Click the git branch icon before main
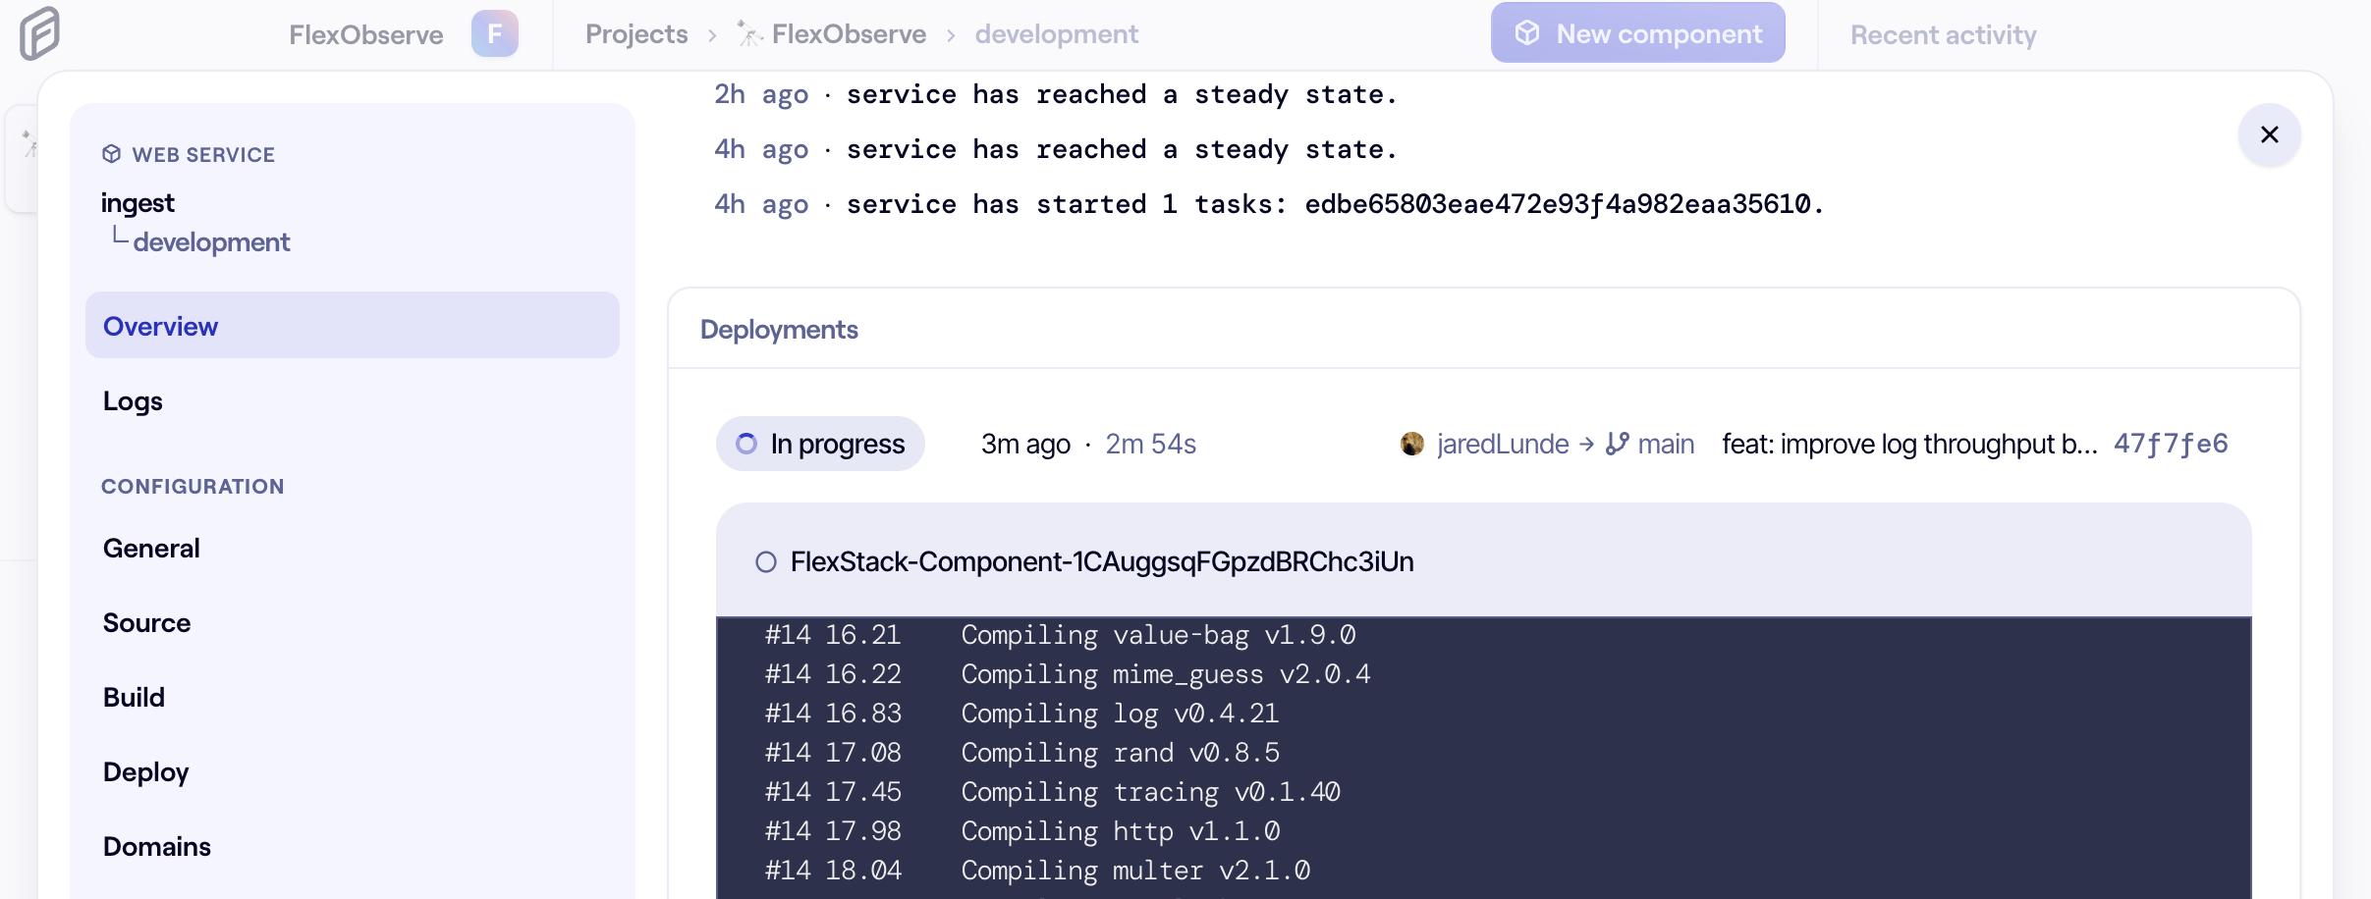 tap(1618, 444)
